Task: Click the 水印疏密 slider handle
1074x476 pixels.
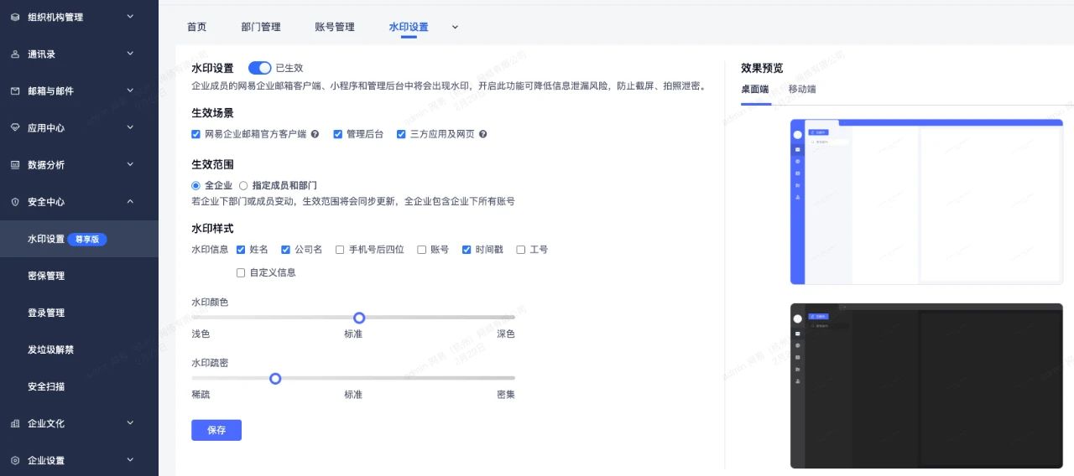Action: (x=274, y=379)
